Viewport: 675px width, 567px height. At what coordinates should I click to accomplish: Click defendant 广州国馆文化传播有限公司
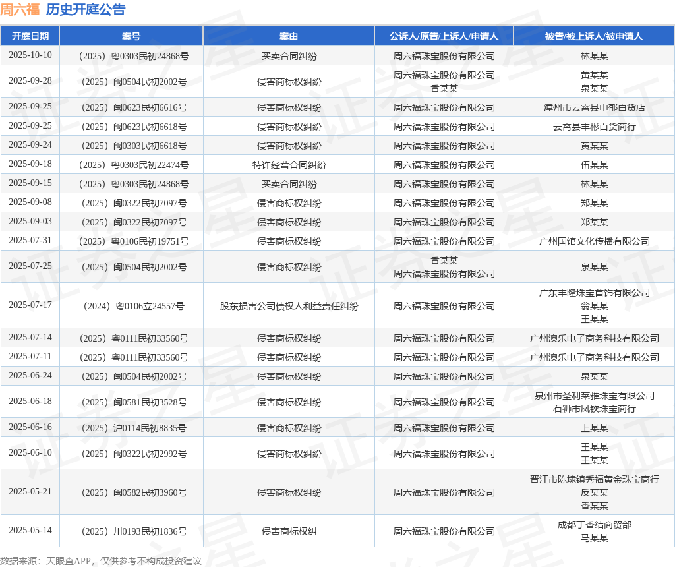[x=594, y=241]
